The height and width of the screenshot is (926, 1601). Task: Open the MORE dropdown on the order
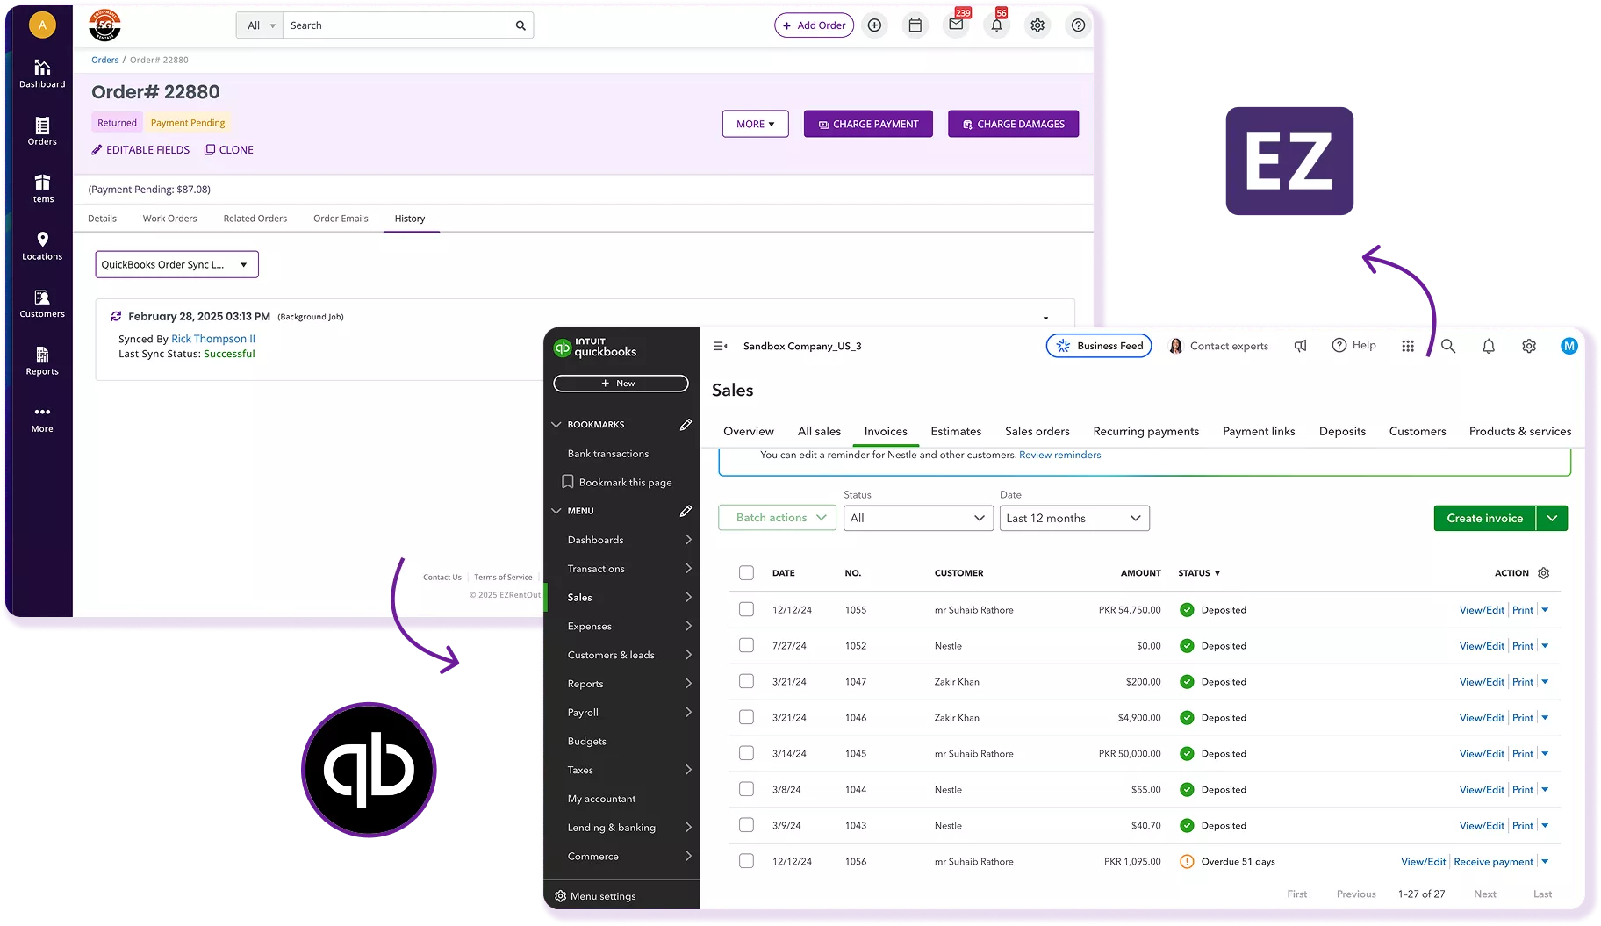tap(756, 124)
